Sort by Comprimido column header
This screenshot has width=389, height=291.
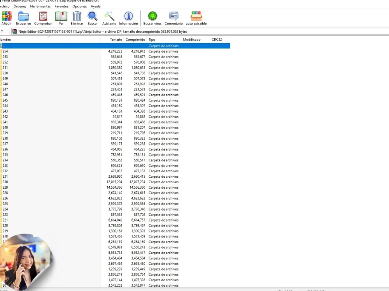[135, 40]
